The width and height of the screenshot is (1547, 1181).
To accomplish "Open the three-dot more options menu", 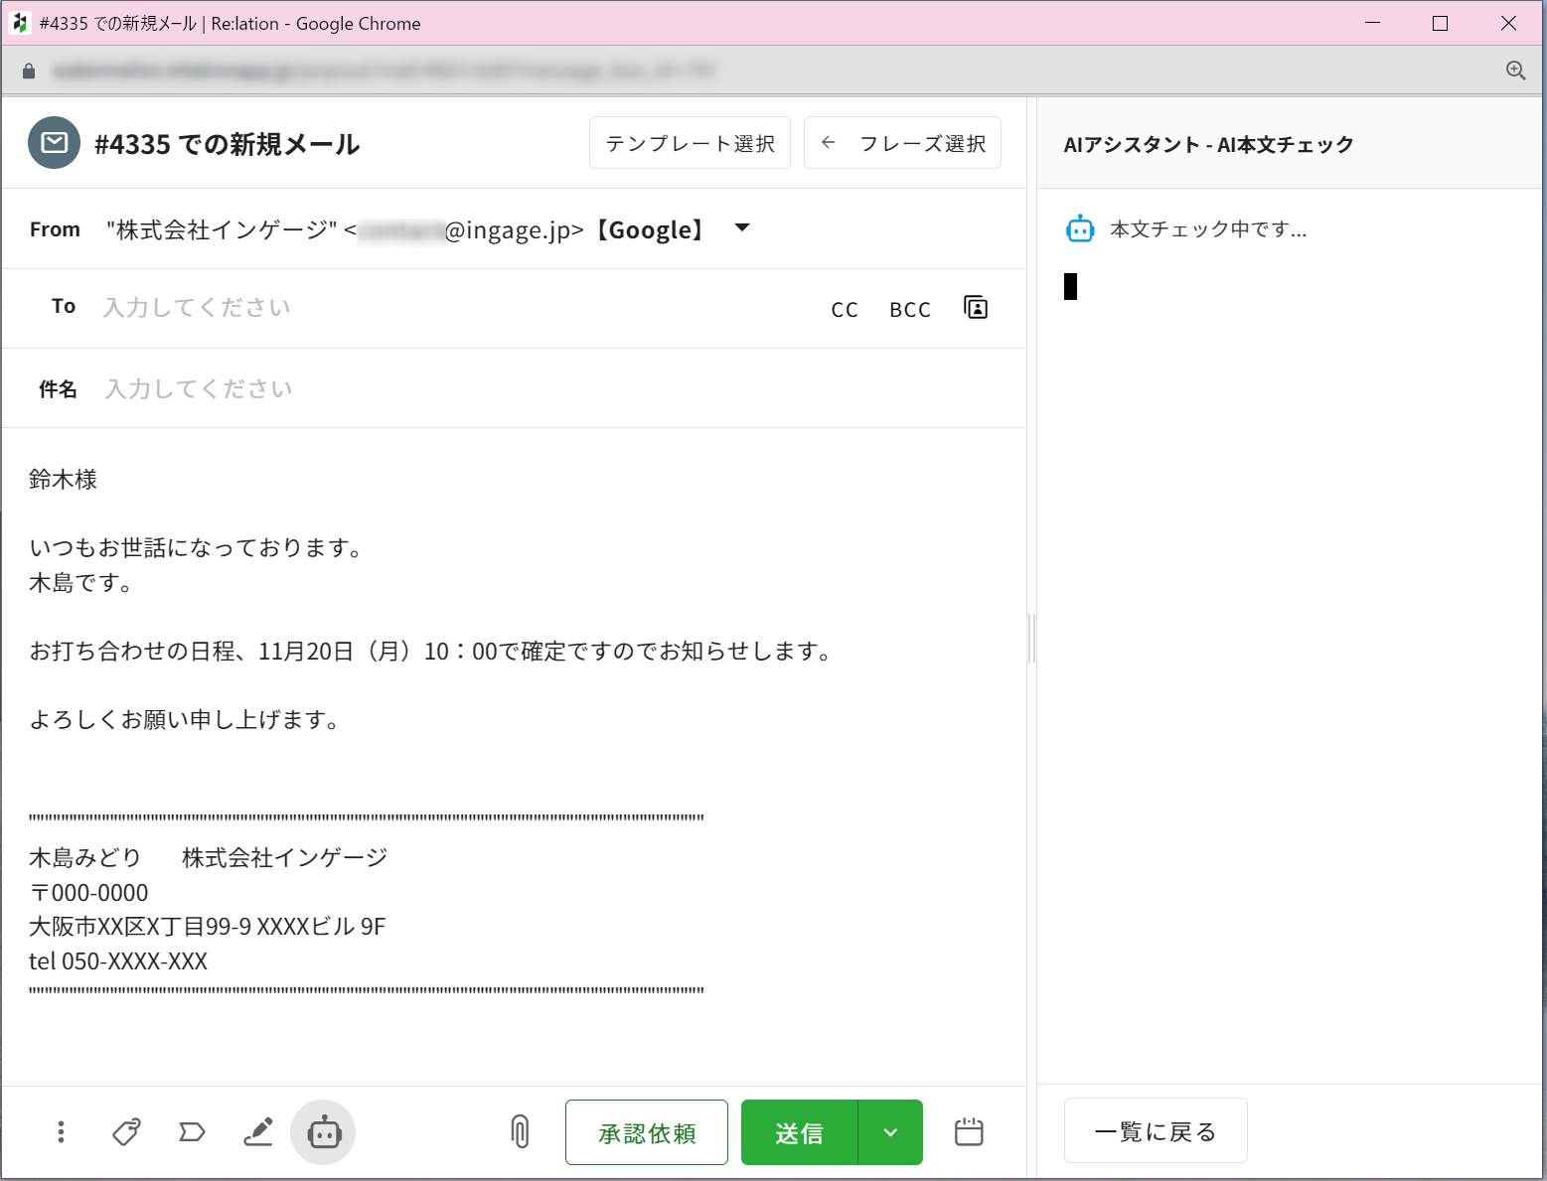I will tap(62, 1131).
